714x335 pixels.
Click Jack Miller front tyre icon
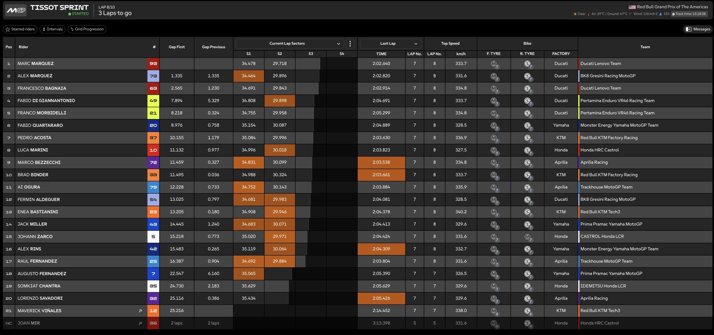click(x=494, y=225)
